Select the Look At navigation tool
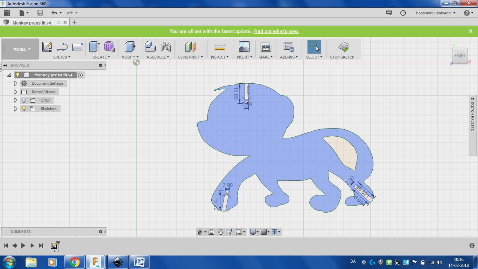 (211, 232)
